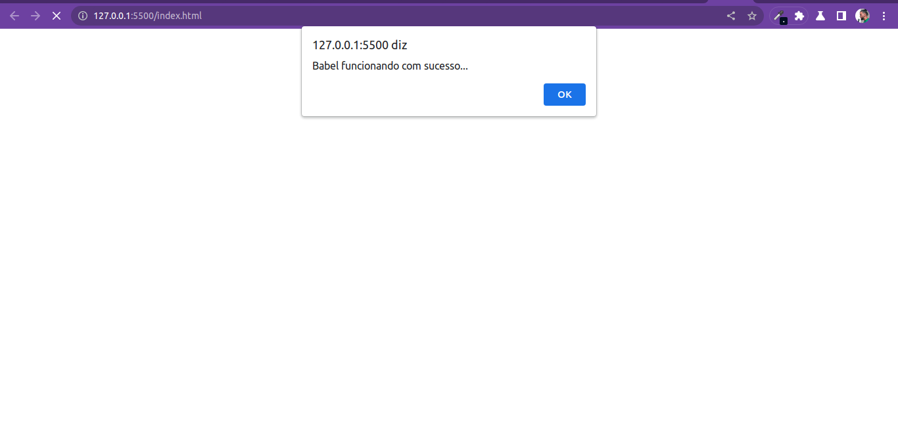The height and width of the screenshot is (436, 898).
Task: Open Chrome Labs flask icon
Action: 820,16
